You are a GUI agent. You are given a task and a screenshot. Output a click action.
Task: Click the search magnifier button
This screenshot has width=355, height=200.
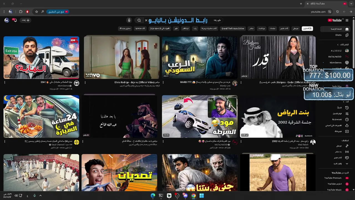click(139, 20)
